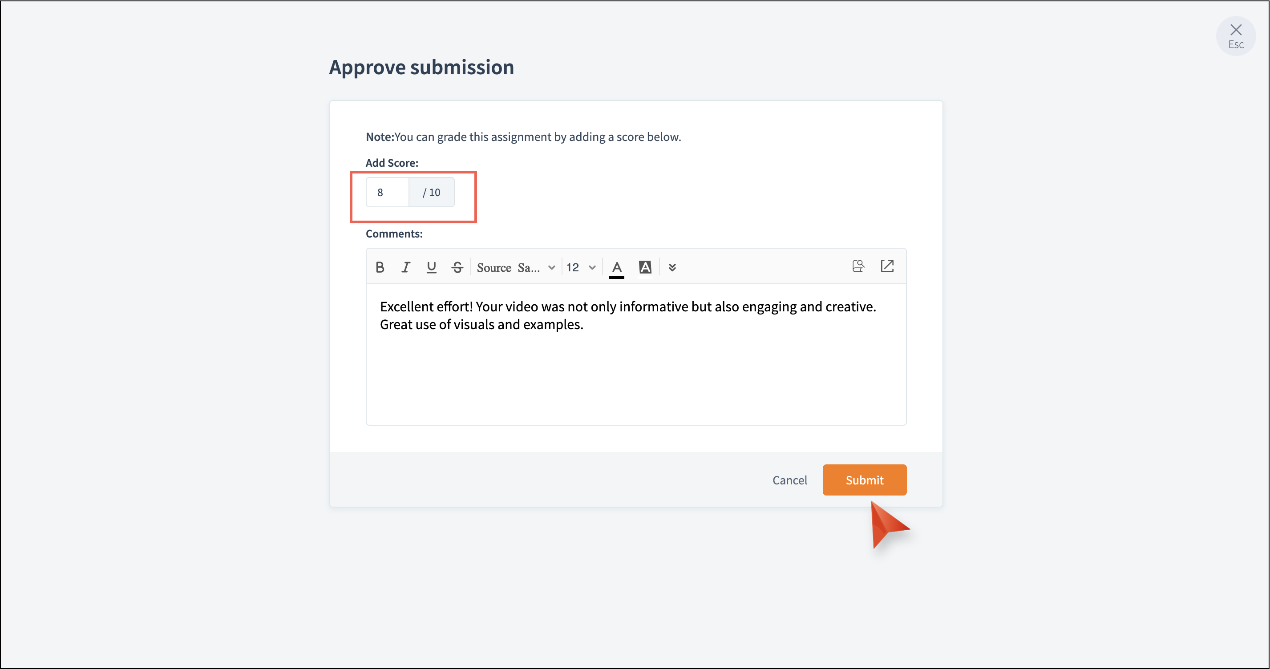
Task: Click the '/ 10' maximum score label
Action: tap(431, 192)
